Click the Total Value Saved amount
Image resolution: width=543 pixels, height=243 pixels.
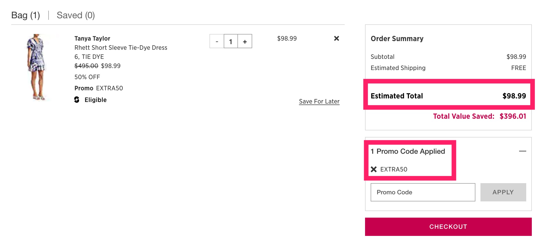(x=513, y=116)
